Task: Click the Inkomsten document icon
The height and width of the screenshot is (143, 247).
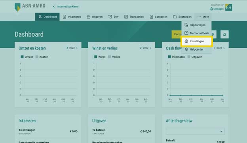Action: click(x=64, y=17)
